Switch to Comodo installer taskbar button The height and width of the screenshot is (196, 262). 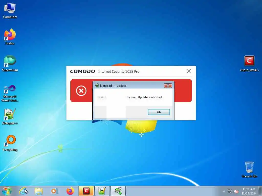click(86, 191)
